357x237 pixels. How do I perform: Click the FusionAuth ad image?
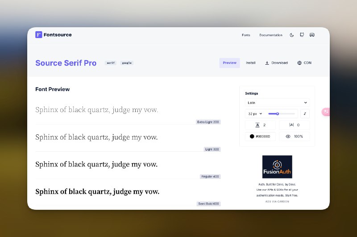pyautogui.click(x=277, y=166)
